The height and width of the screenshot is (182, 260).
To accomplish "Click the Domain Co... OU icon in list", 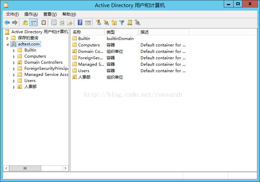I will [x=74, y=51].
